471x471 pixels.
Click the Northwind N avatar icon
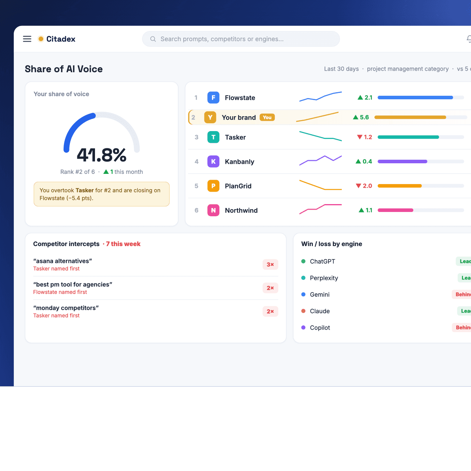coord(213,210)
